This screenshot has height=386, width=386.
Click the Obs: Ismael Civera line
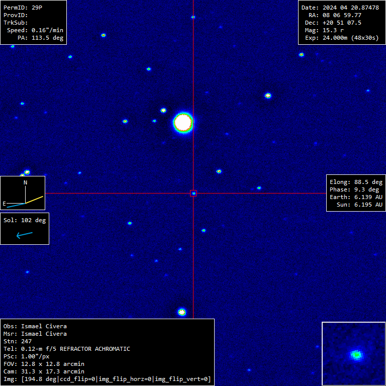click(x=35, y=326)
